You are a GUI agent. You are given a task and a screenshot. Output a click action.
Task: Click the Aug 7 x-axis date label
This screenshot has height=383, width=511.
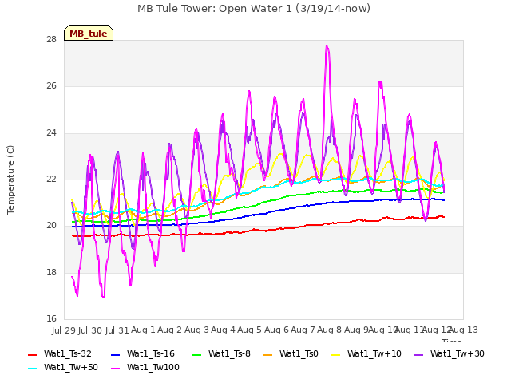(x=303, y=330)
